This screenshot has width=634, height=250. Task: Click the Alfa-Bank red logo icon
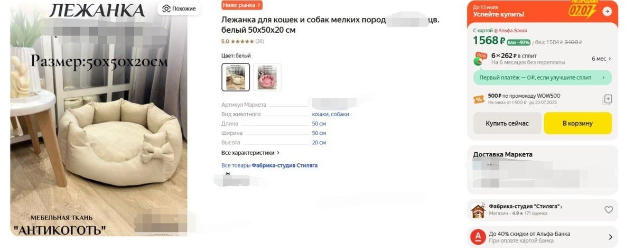(x=478, y=237)
